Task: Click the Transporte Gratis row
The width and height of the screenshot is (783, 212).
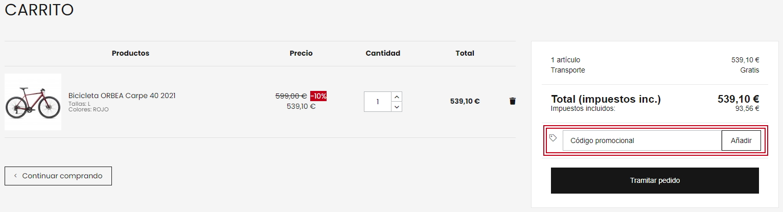Action: (655, 70)
